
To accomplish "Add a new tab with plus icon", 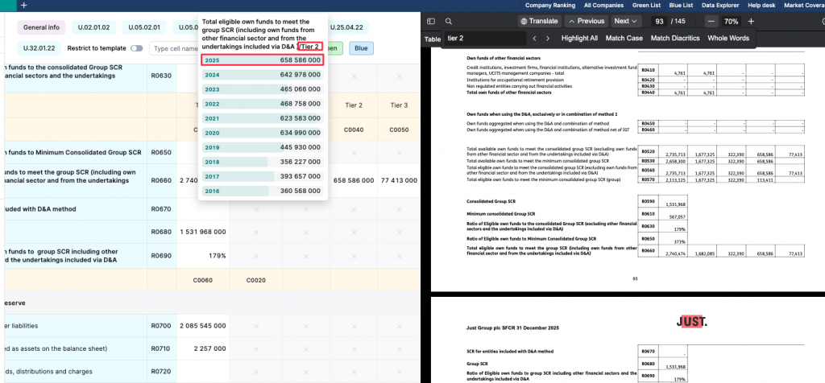I will pos(23,5).
